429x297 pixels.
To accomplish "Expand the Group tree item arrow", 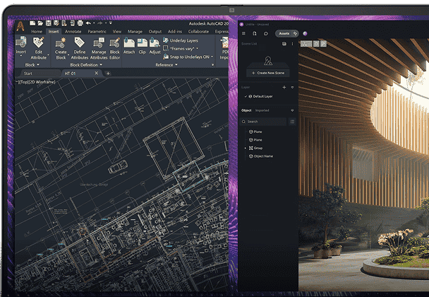I will (x=245, y=148).
